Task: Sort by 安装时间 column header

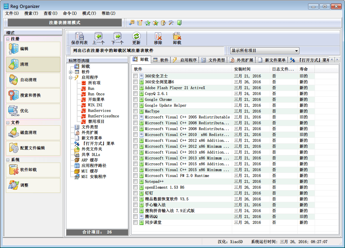Action: [250, 69]
